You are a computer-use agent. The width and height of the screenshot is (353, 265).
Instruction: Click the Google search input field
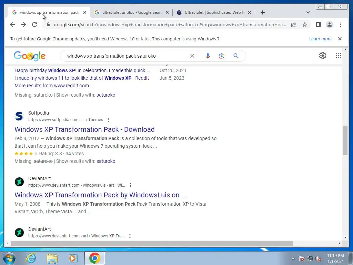(127, 56)
